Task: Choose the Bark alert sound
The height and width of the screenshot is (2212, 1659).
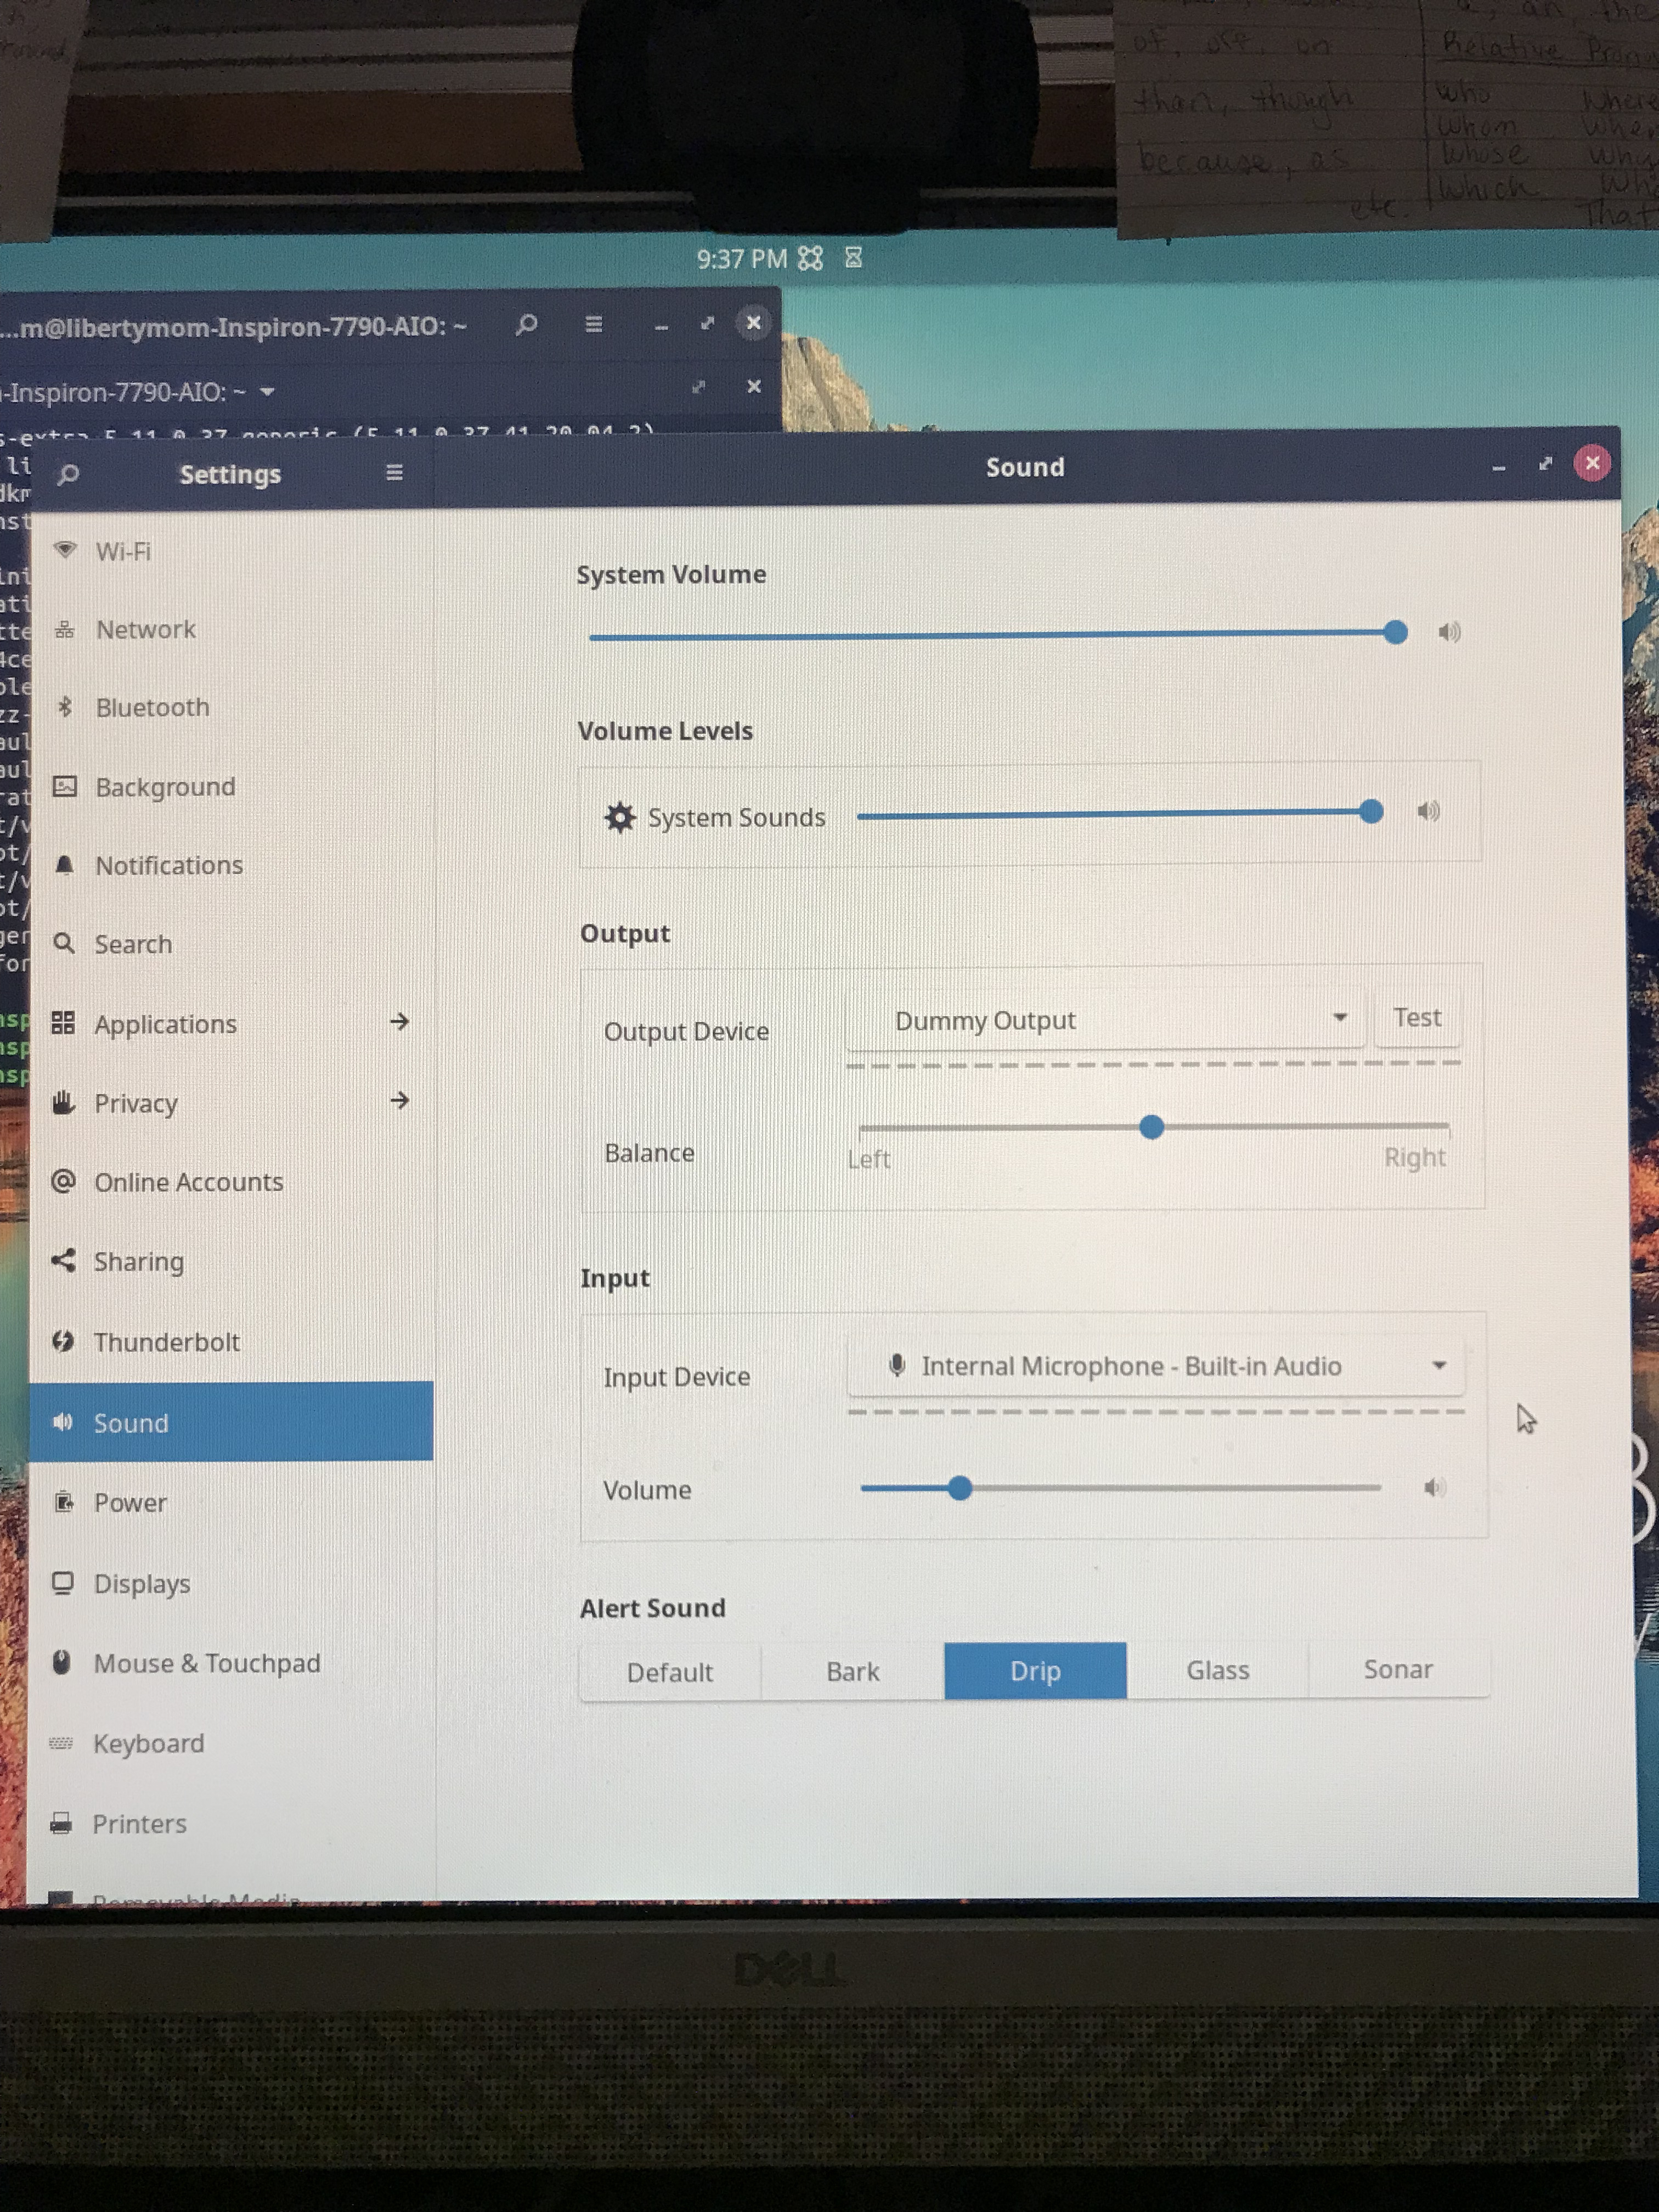Action: (852, 1671)
